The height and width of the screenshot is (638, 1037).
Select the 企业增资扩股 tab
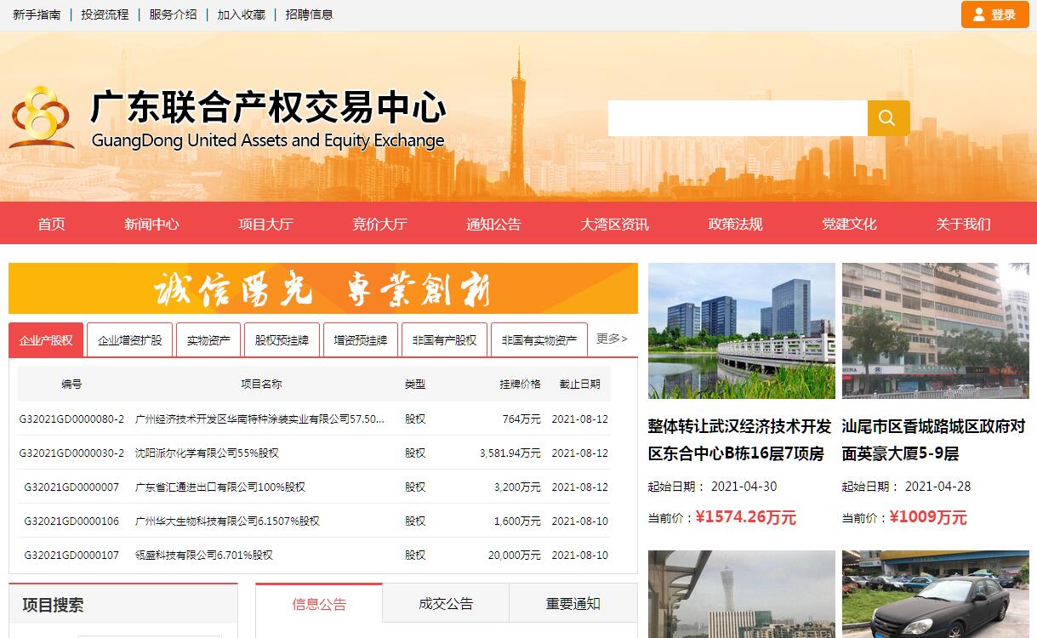point(129,340)
